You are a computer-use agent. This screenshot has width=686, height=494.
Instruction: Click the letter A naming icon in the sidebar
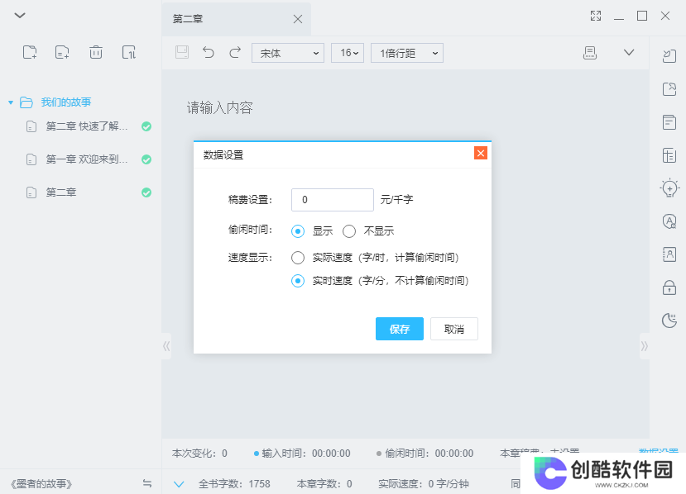[669, 221]
